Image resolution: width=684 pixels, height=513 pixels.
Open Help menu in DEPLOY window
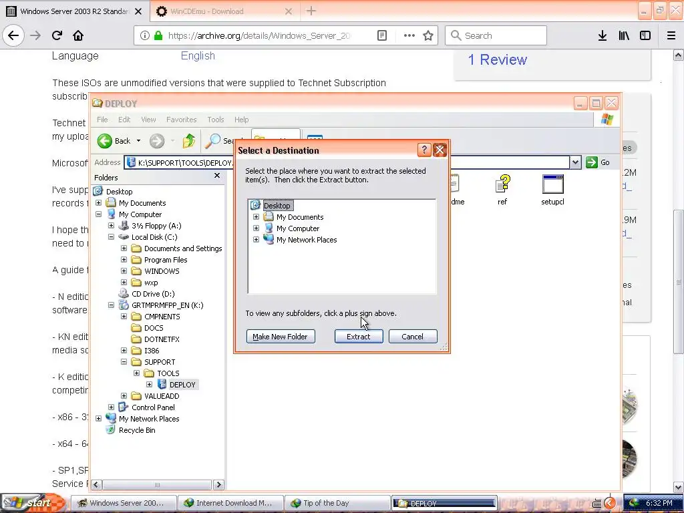[242, 120]
